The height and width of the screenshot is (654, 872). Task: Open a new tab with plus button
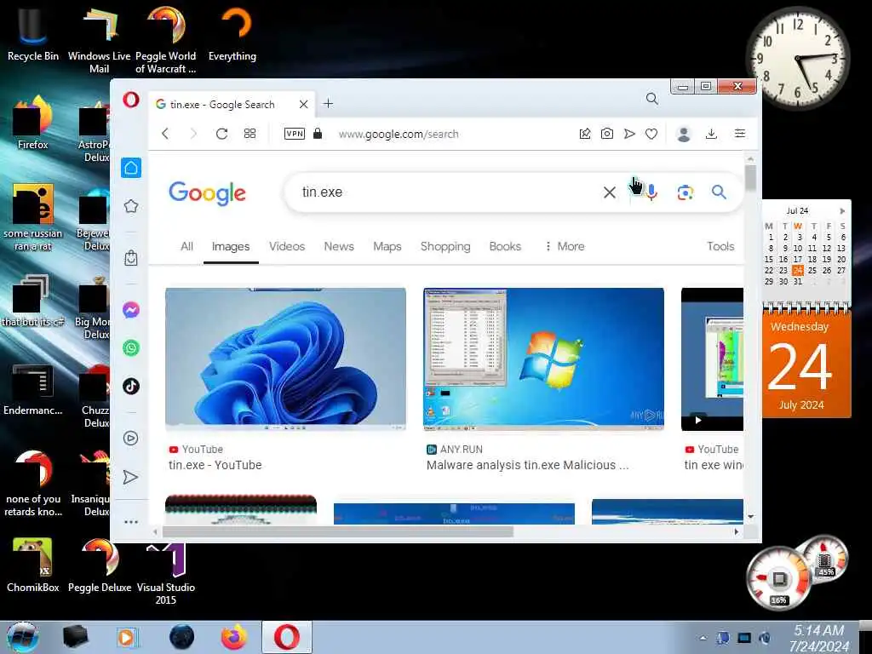click(x=328, y=103)
